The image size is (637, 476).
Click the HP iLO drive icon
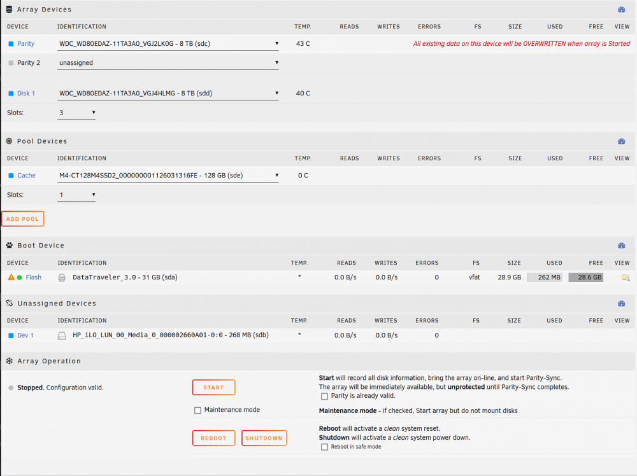62,335
